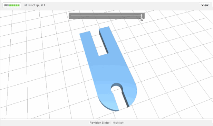Click the middle of the revision slider track
Viewport: 213px width, 126px height.
(106, 16)
